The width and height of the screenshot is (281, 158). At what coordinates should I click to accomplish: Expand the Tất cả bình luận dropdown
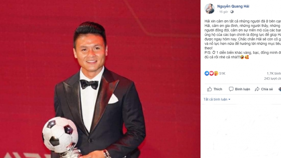point(217,99)
